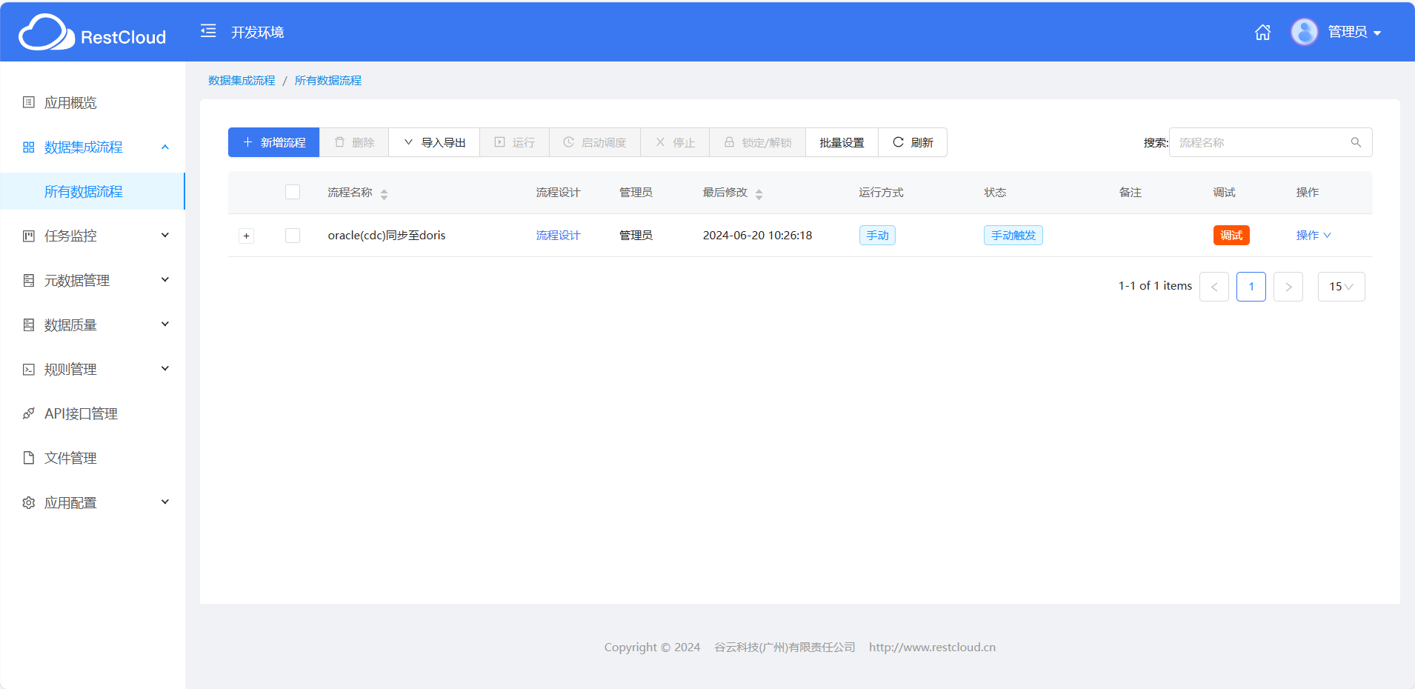Select 所有数据流程 in the sidebar
Screen dimensions: 1415x689
[93, 191]
